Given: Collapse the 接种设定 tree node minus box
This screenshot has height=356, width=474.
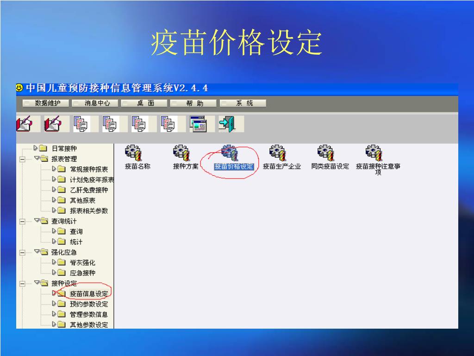Looking at the screenshot, I should (x=22, y=284).
